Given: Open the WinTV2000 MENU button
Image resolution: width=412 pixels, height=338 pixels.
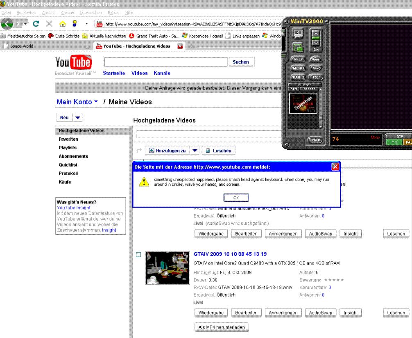Looking at the screenshot, I should pyautogui.click(x=298, y=68).
